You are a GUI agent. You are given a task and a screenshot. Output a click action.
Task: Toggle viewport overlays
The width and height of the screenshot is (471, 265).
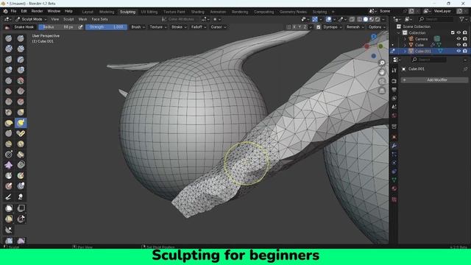[329, 19]
